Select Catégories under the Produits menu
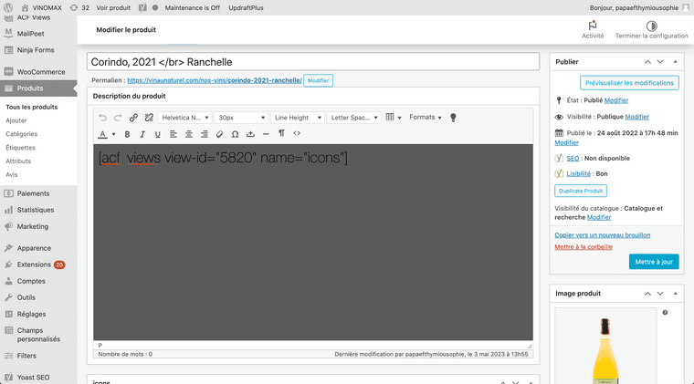 click(22, 134)
